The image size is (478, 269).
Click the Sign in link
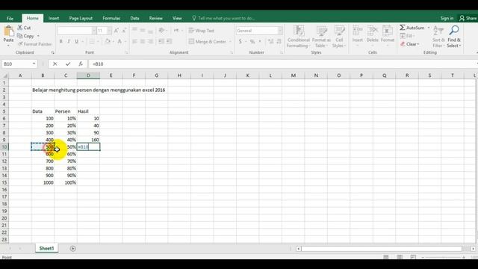pyautogui.click(x=447, y=18)
